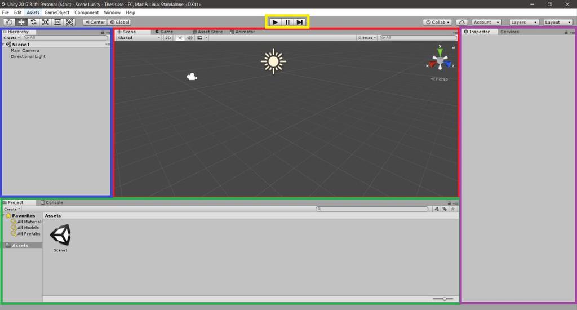Viewport: 577px width, 310px height.
Task: Select the Rotate tool in the toolbar
Action: click(x=33, y=22)
